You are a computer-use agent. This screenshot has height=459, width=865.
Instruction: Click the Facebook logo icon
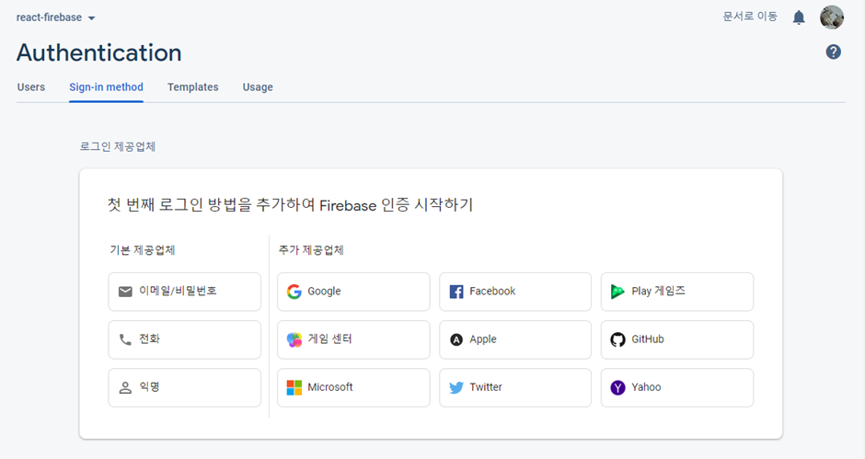click(456, 292)
